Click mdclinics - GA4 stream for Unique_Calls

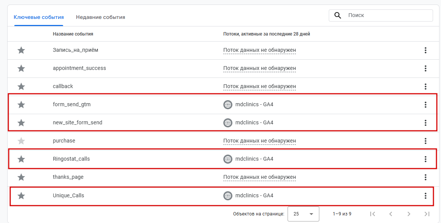(x=254, y=196)
